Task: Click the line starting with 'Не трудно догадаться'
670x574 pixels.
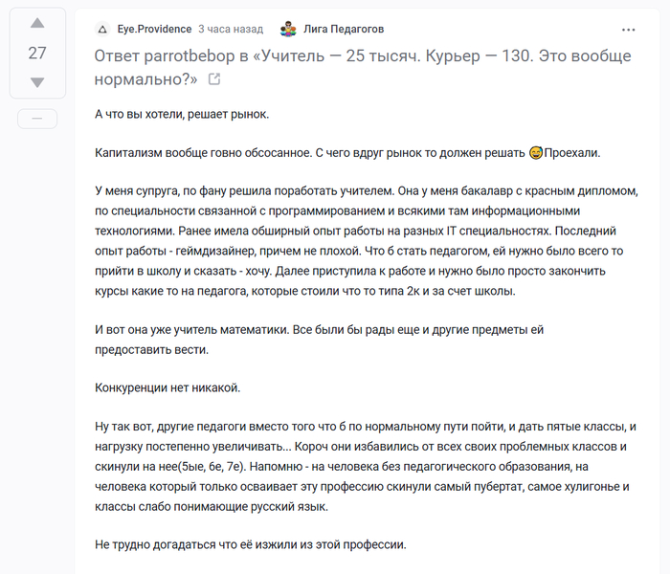Action: pos(251,544)
